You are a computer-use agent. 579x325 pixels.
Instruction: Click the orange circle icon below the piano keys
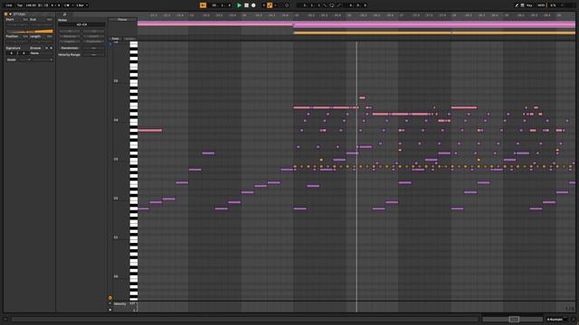[x=110, y=298]
